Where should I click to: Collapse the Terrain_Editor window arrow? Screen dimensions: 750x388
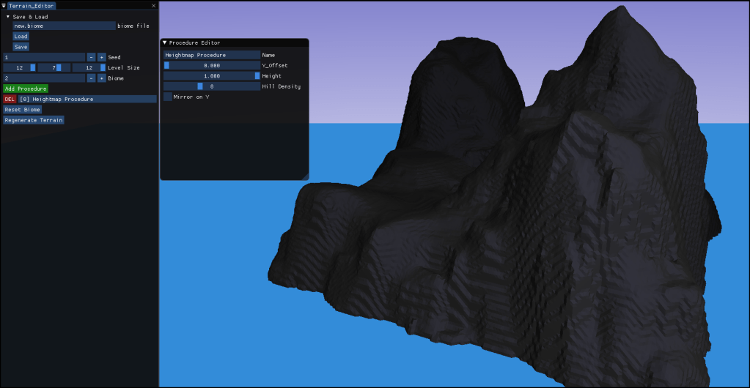tap(4, 5)
